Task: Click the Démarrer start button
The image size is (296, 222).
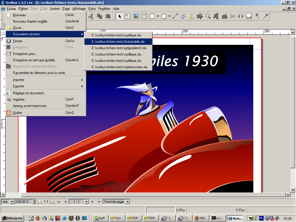Action: coord(12,218)
